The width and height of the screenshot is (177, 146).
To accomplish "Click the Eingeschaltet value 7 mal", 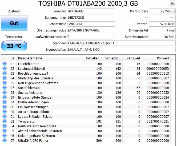I will (162, 30).
